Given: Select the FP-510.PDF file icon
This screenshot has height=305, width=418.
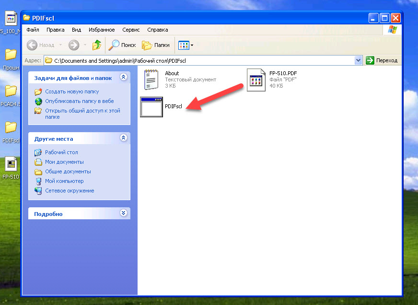Looking at the screenshot, I should [256, 80].
